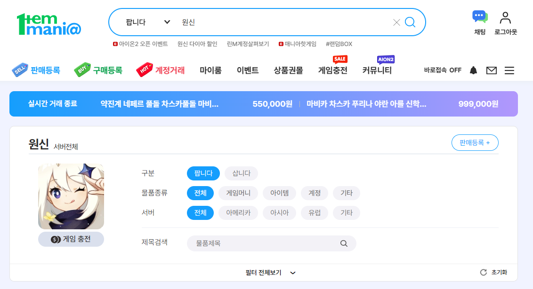
Task: Click the coin icon on 게임 충전 button
Action: (56, 240)
